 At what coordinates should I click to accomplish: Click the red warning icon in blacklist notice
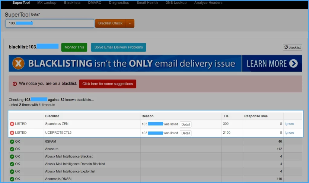click(15, 84)
